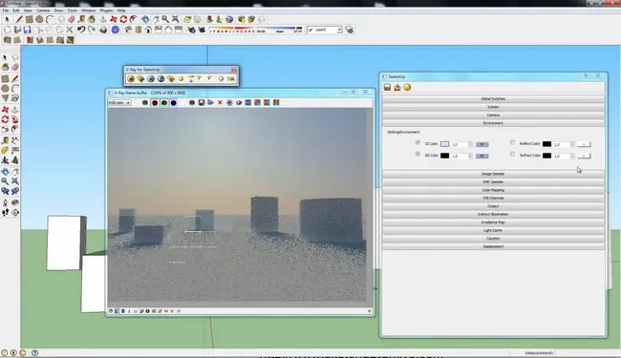This screenshot has width=621, height=358.
Task: Enable the Refract Color checkbox
Action: 512,154
